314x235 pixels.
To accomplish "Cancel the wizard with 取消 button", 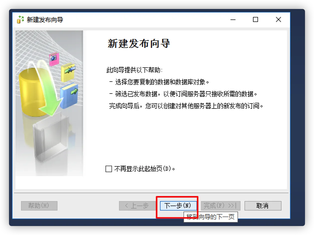I will [x=263, y=206].
